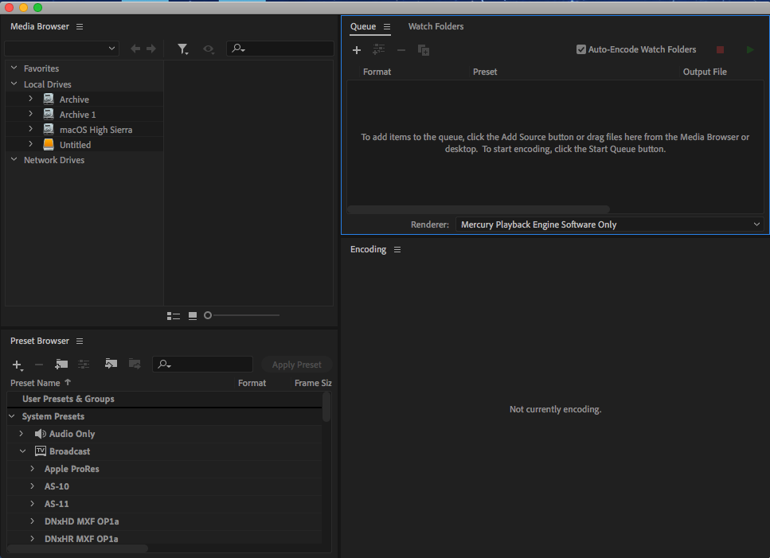Switch to the Watch Folders tab
The height and width of the screenshot is (558, 770).
tap(436, 26)
